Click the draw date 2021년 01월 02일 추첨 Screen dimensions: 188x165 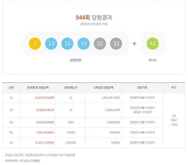[x=94, y=24]
